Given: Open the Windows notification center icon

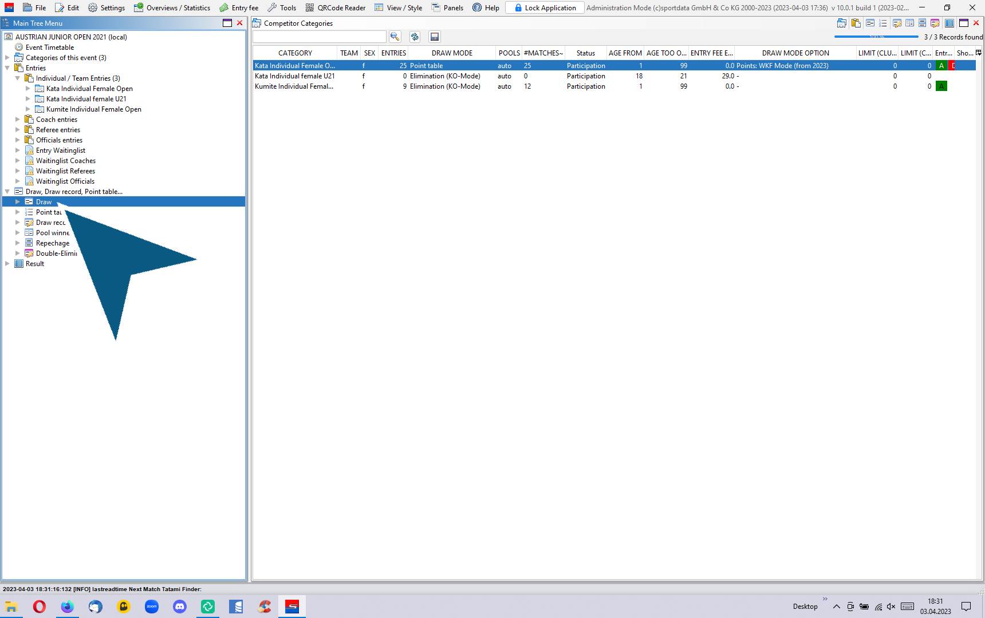Looking at the screenshot, I should pyautogui.click(x=966, y=607).
